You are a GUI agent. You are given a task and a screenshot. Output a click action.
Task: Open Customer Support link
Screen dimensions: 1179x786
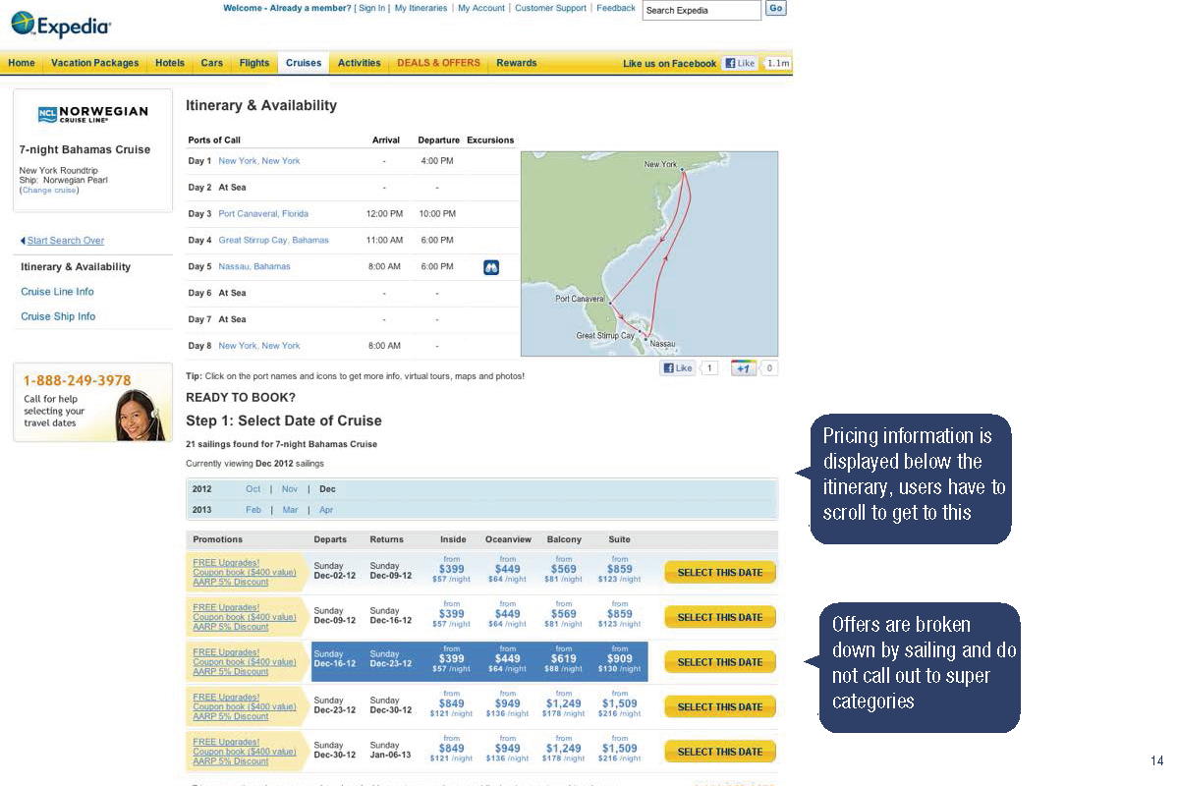[x=550, y=8]
